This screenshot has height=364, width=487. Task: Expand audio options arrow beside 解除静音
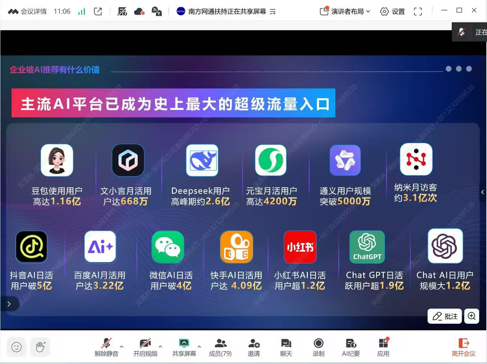122,347
